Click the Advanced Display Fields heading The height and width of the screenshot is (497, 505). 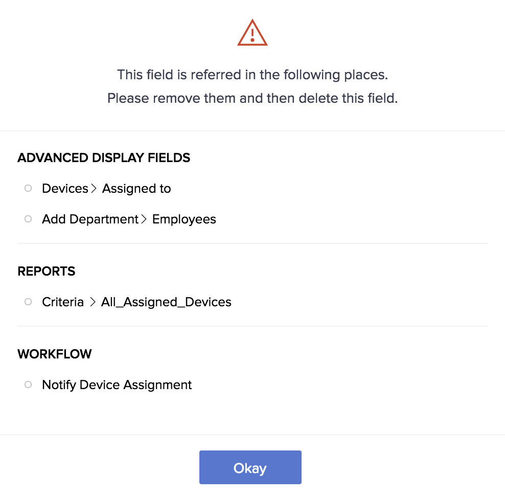(x=104, y=158)
